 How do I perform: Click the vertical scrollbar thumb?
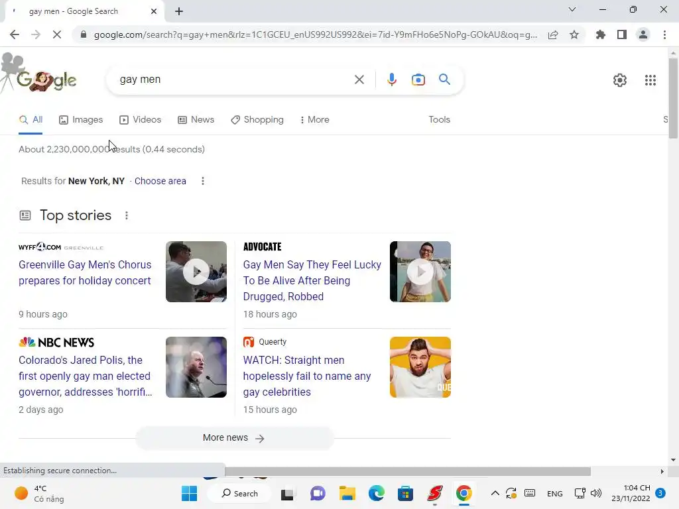tap(673, 98)
